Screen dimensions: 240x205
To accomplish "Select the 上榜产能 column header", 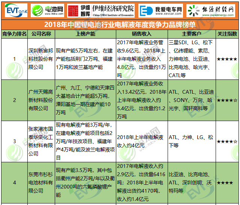I will pyautogui.click(x=85, y=34).
